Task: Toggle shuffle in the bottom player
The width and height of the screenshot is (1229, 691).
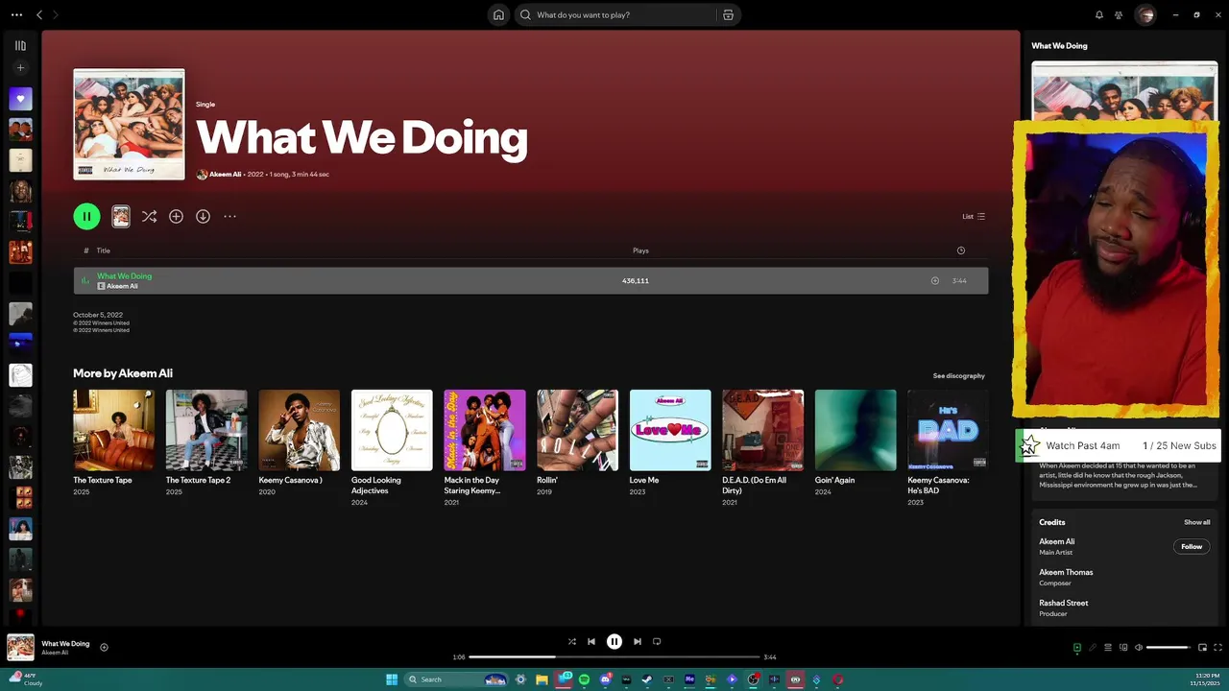Action: pyautogui.click(x=571, y=641)
